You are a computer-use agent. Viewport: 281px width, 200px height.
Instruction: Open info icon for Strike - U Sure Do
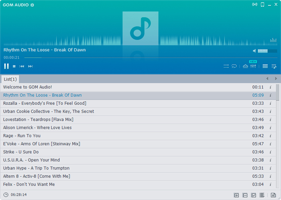(x=271, y=152)
